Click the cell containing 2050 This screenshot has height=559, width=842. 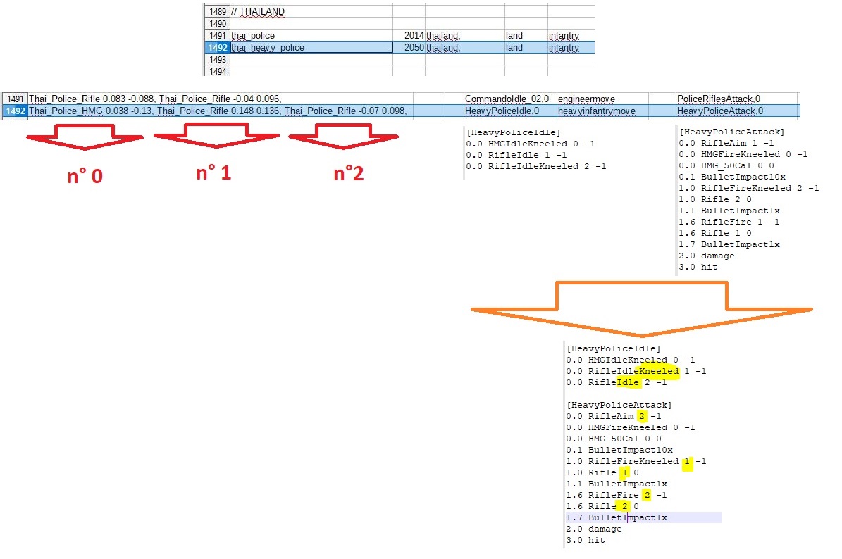(x=409, y=47)
